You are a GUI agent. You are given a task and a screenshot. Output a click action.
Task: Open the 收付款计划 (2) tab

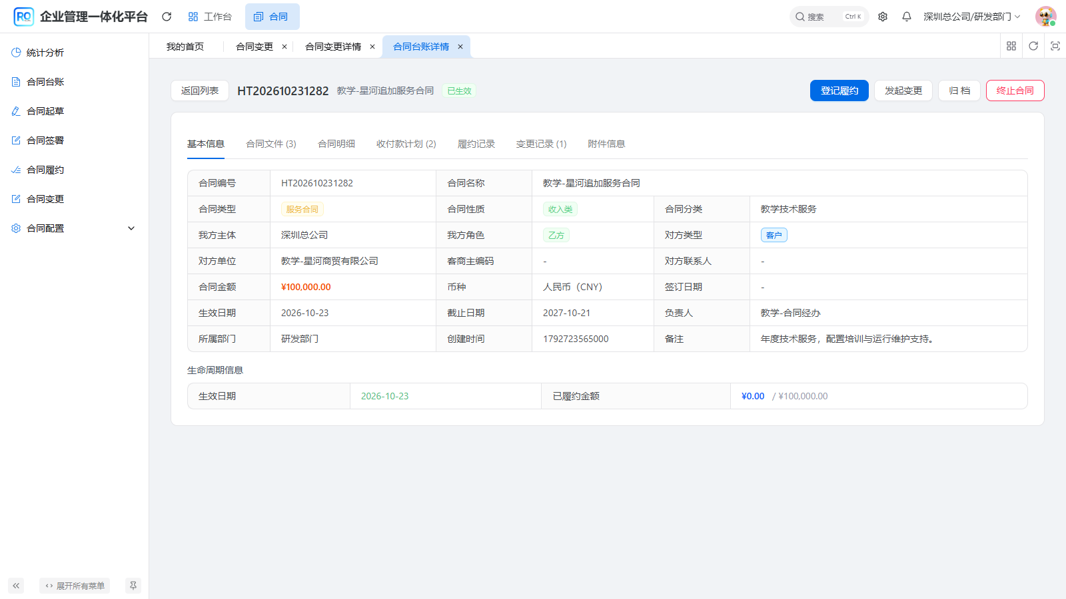tap(406, 144)
